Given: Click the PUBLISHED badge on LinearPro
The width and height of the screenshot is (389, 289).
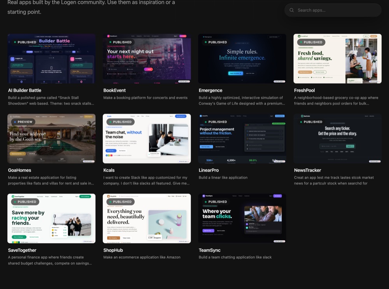Looking at the screenshot, I should coord(216,122).
